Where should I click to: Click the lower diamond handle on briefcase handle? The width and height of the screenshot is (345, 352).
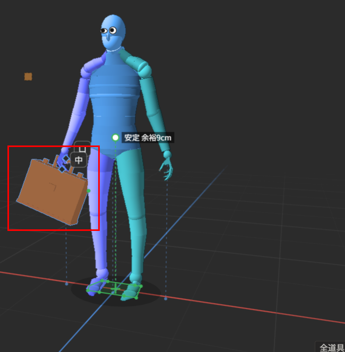(x=62, y=169)
